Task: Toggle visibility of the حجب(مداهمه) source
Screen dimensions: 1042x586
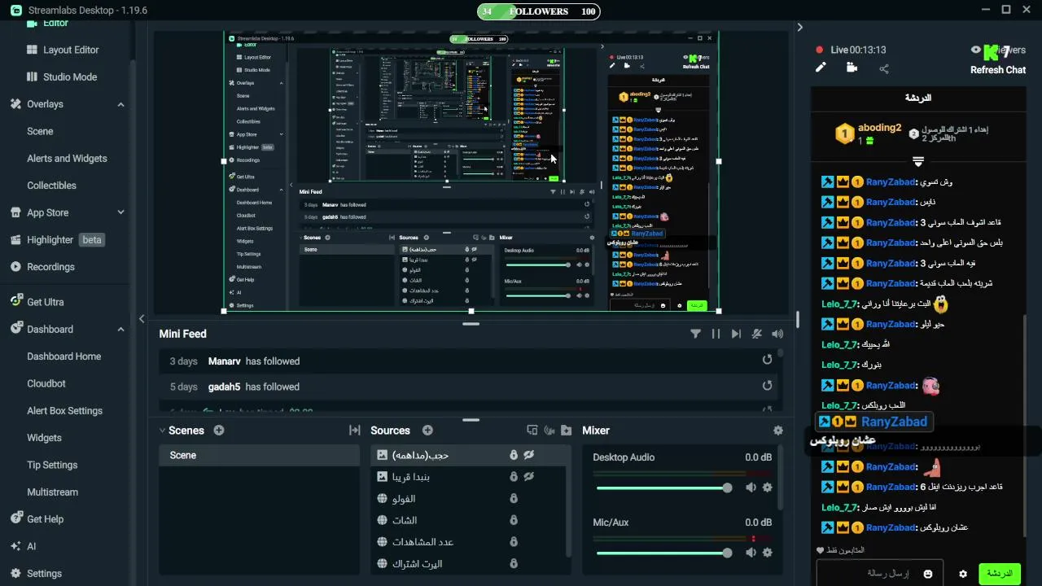Action: coord(528,455)
